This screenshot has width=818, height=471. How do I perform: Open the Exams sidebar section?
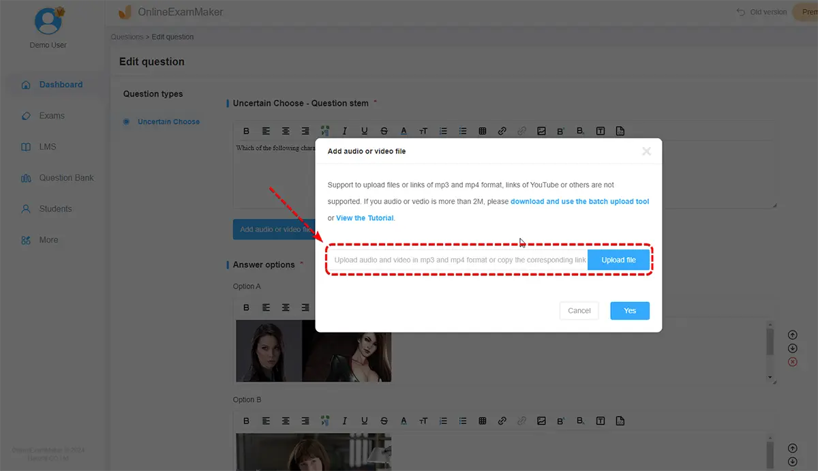[52, 116]
